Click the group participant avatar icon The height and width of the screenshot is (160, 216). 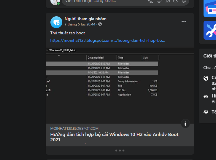click(56, 22)
